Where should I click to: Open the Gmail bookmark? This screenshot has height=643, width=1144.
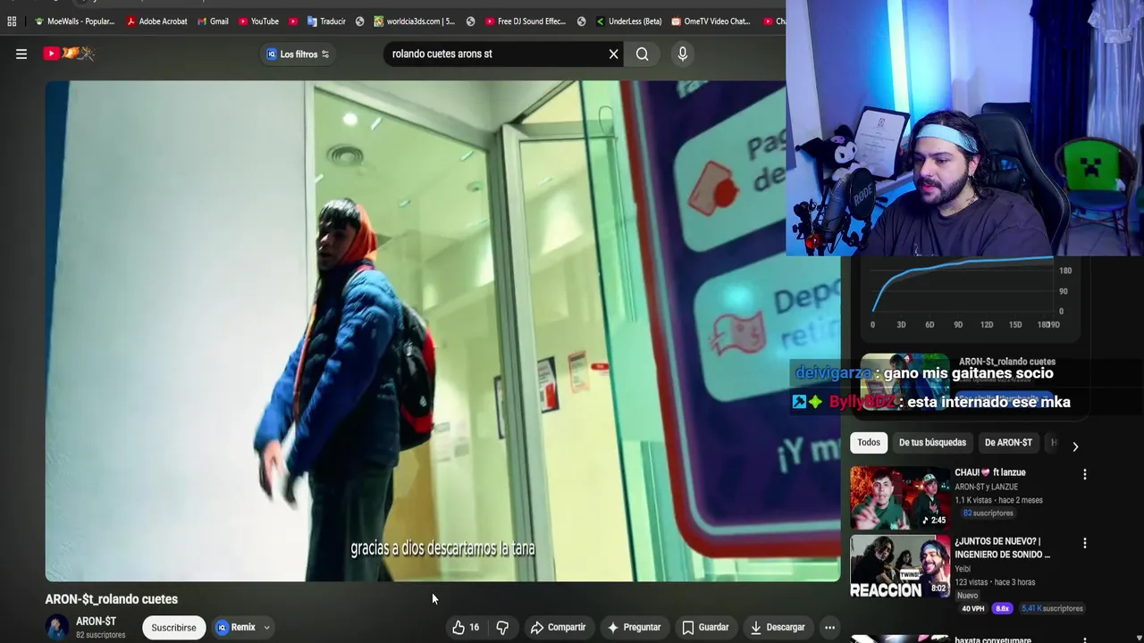click(x=212, y=21)
